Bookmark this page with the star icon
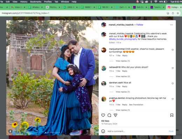 click(178, 13)
